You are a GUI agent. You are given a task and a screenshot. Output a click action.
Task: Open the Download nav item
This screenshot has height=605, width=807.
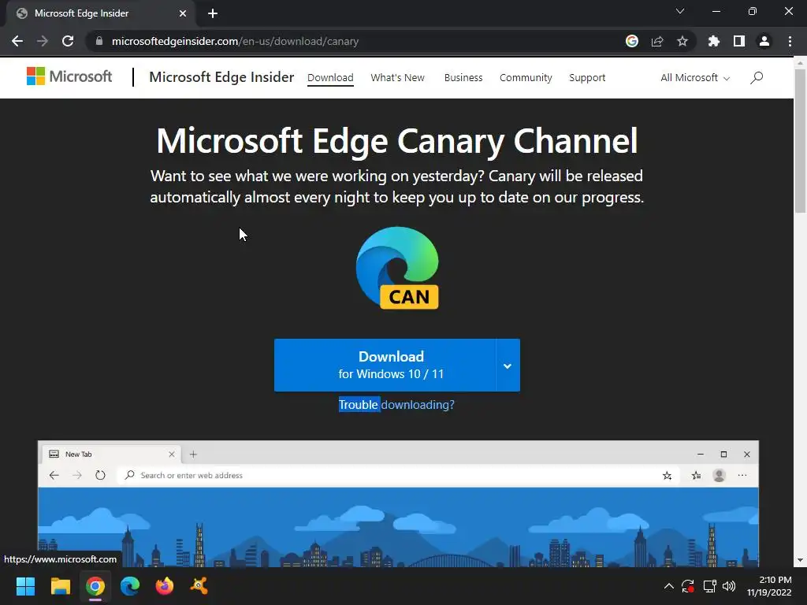tap(330, 78)
